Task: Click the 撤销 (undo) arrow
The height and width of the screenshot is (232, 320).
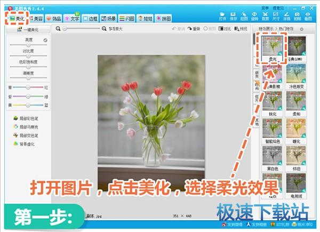Action: pos(174,29)
